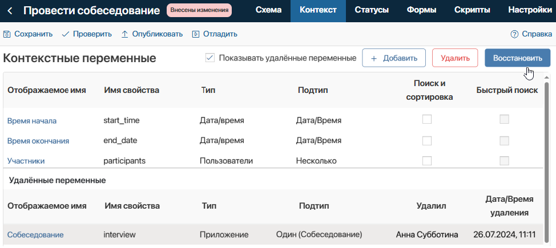Open the Время начала variable link

32,121
